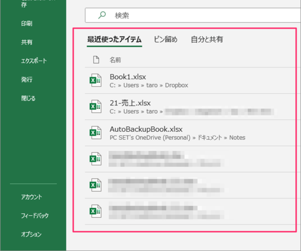Select the 最近使ったアイテム tab
The height and width of the screenshot is (251, 301).
tap(114, 39)
